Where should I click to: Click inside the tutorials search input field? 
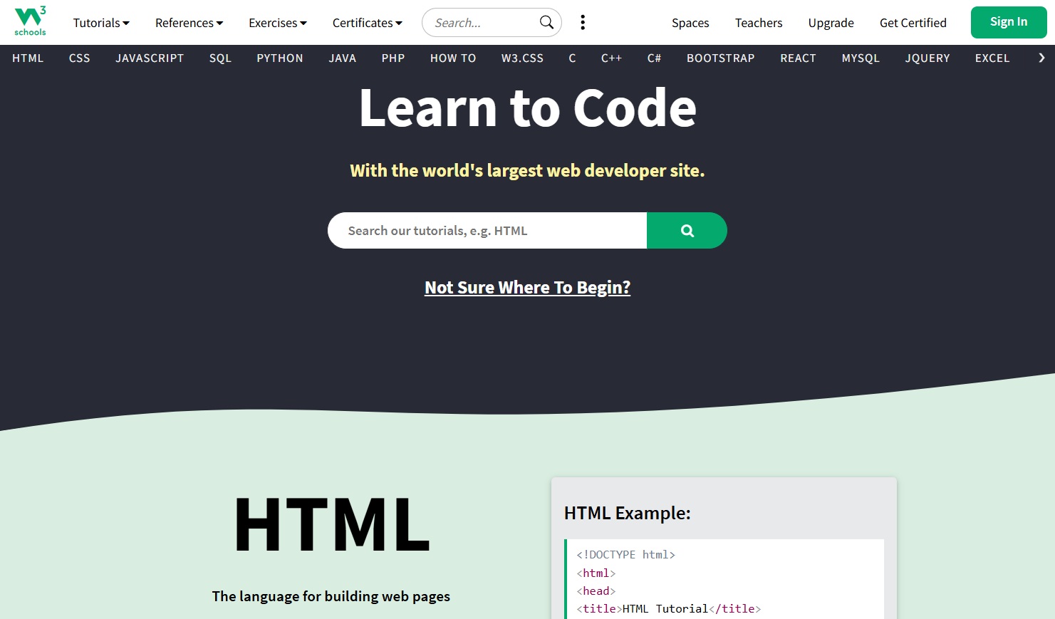pyautogui.click(x=487, y=230)
